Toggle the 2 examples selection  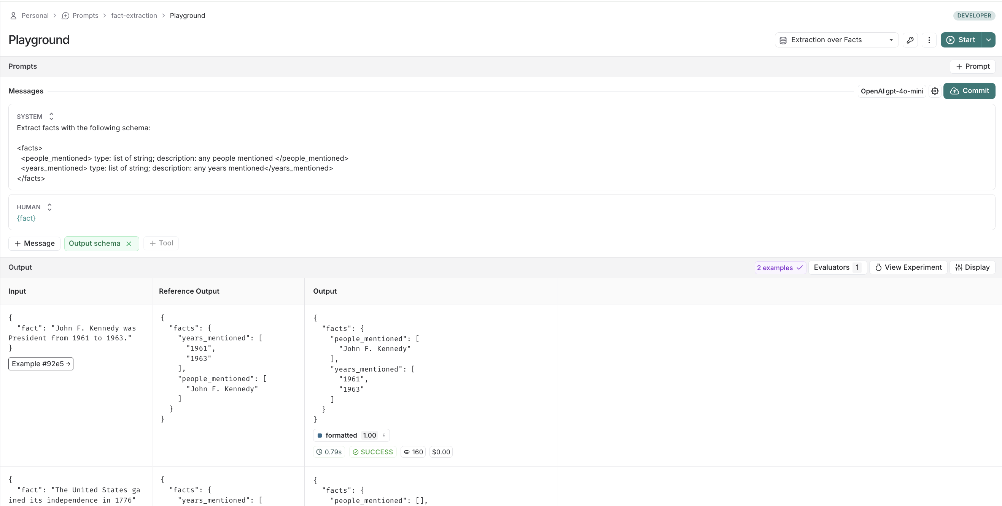(x=780, y=267)
